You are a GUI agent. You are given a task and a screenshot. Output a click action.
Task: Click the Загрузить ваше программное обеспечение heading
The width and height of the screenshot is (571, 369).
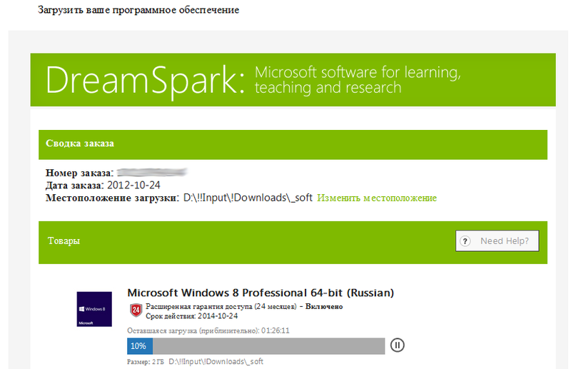tap(138, 11)
